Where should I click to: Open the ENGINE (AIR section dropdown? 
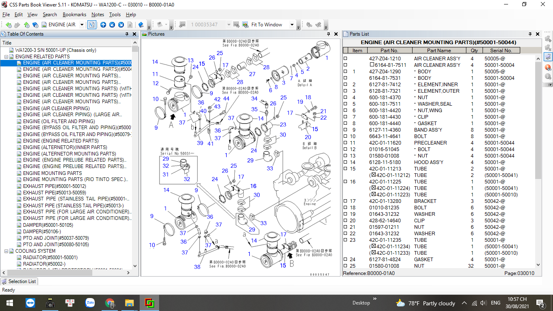click(82, 25)
